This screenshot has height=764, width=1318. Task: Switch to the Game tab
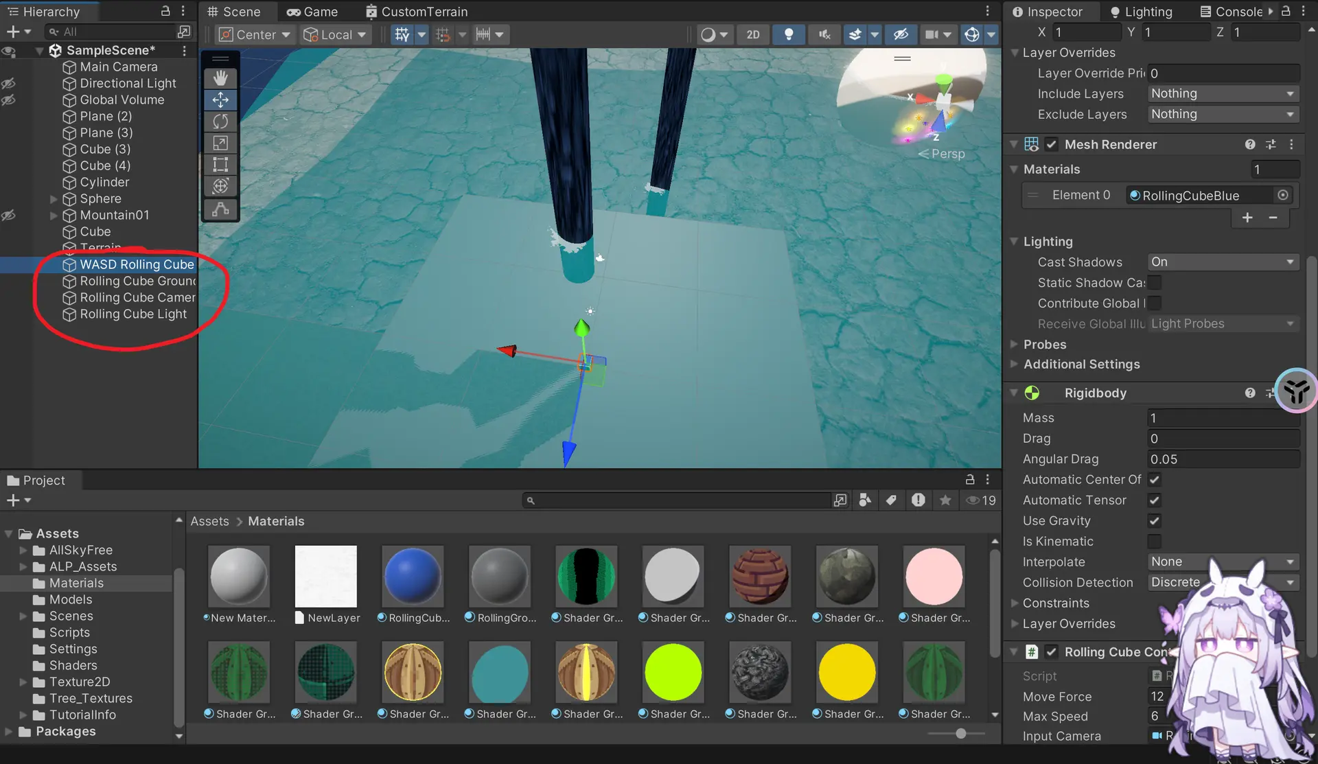[312, 12]
